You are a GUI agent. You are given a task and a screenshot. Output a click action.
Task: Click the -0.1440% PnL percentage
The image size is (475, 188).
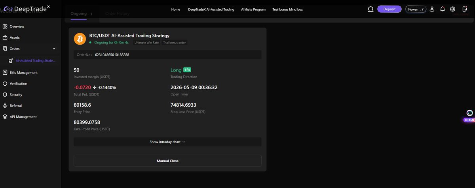coord(107,87)
